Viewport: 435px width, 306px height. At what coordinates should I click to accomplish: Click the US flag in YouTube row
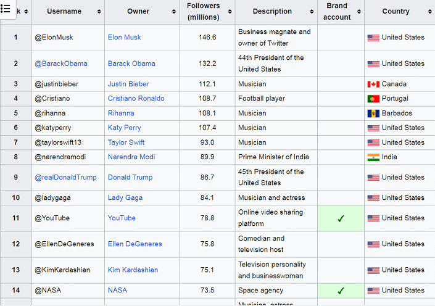point(373,218)
